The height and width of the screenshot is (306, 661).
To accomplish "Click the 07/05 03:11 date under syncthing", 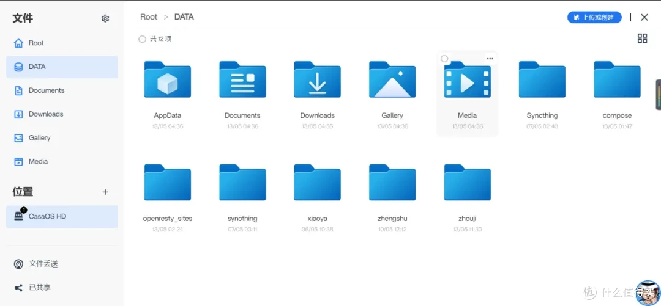I will 242,230.
